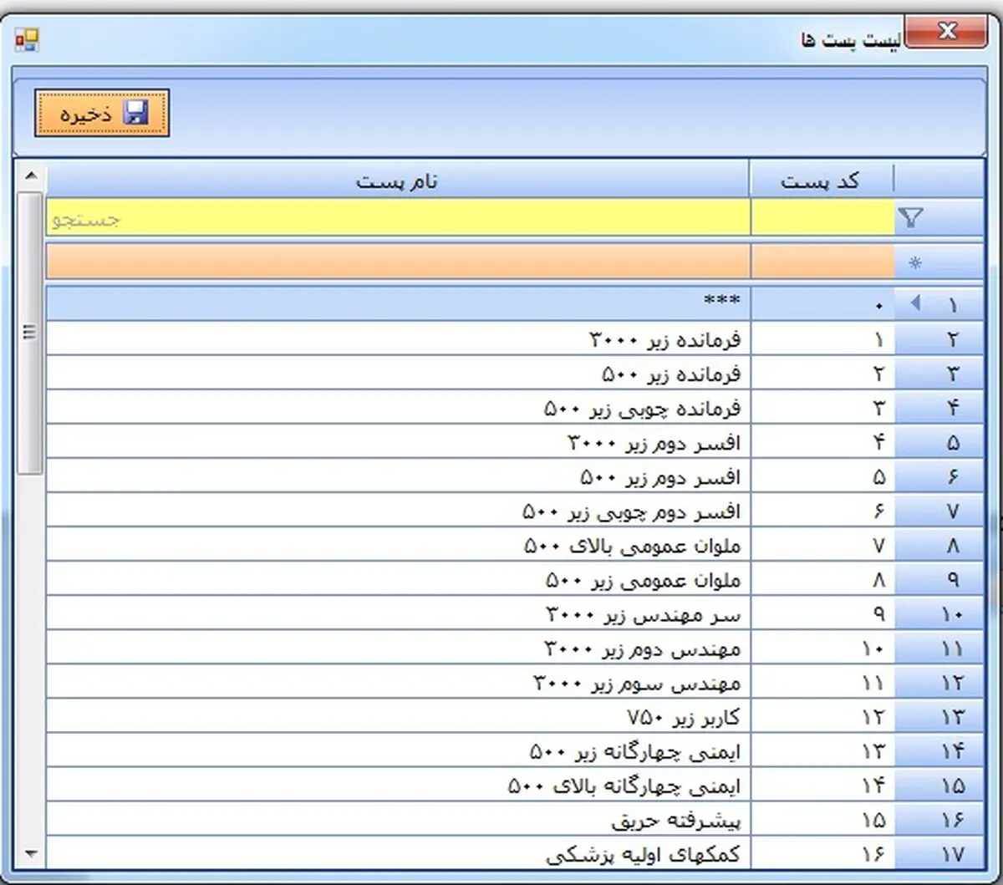The height and width of the screenshot is (885, 1003).
Task: Click the scroll down arrow
Action: click(x=31, y=854)
